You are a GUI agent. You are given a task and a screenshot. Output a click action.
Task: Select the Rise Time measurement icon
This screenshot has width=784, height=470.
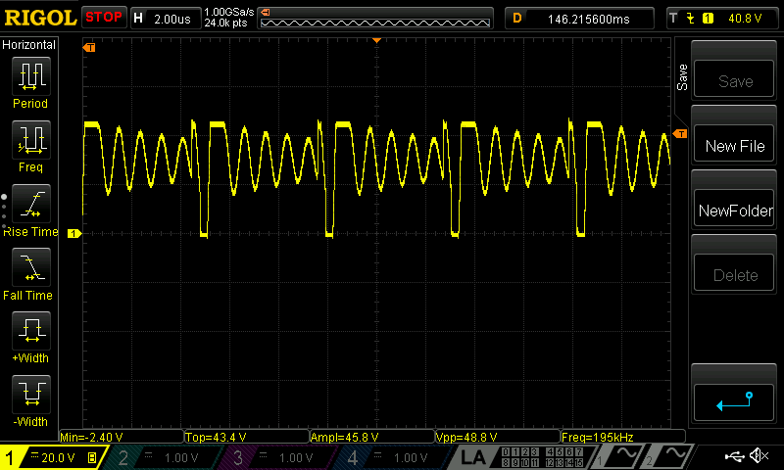(x=31, y=204)
